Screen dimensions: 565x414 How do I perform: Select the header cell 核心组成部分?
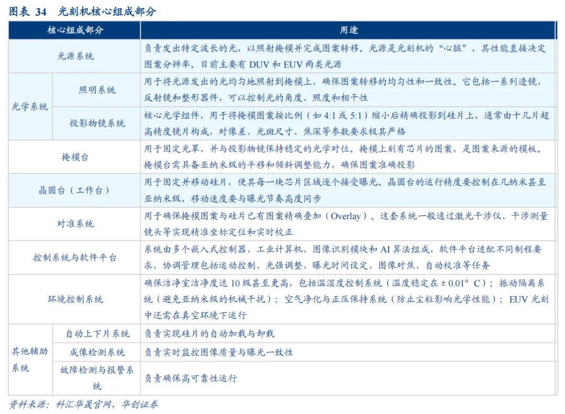coord(75,30)
